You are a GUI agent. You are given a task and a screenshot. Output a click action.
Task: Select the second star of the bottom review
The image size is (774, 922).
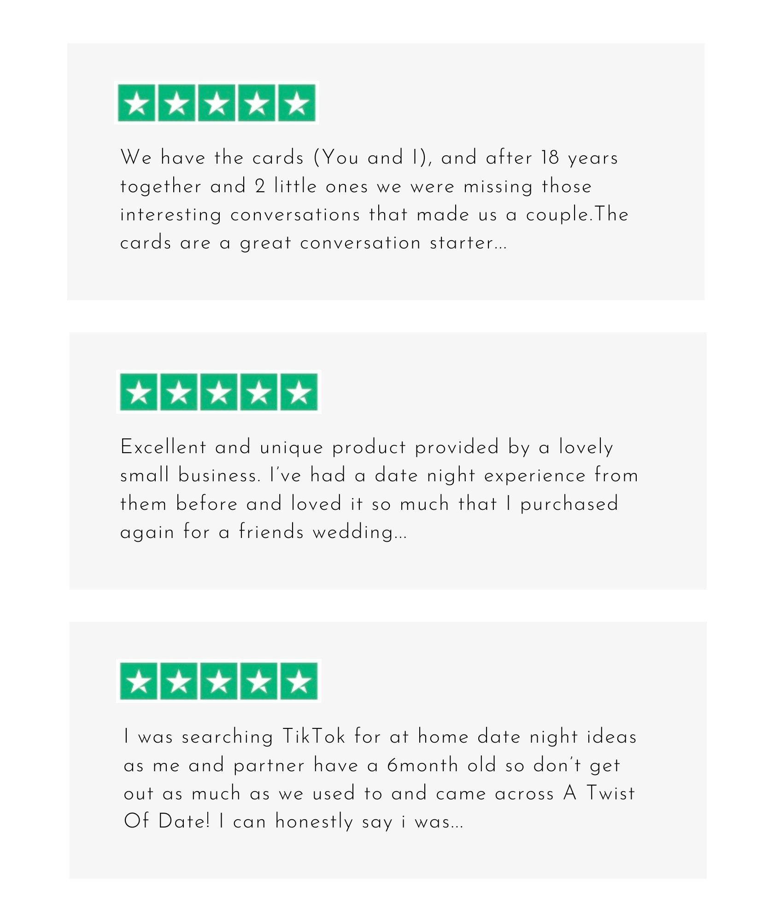[x=178, y=681]
